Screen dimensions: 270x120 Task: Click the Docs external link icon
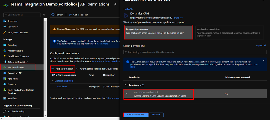pyautogui.click(x=181, y=18)
